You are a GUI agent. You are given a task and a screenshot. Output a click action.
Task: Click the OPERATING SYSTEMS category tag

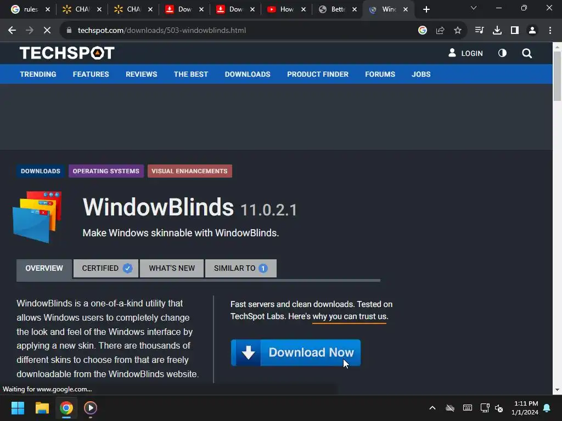pyautogui.click(x=106, y=171)
